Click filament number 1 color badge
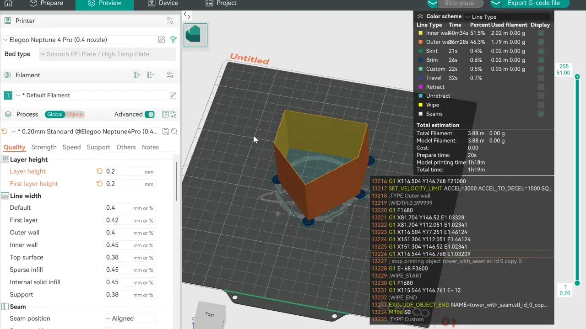586x329 pixels. coord(8,95)
